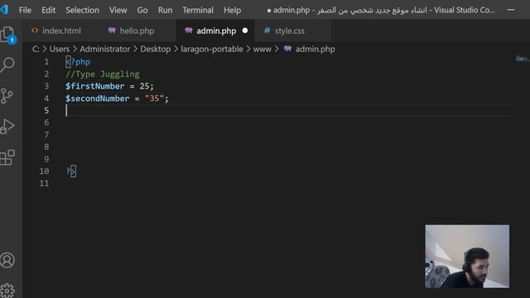The height and width of the screenshot is (298, 530).
Task: Click the '?>' closing PHP tag
Action: coord(71,171)
